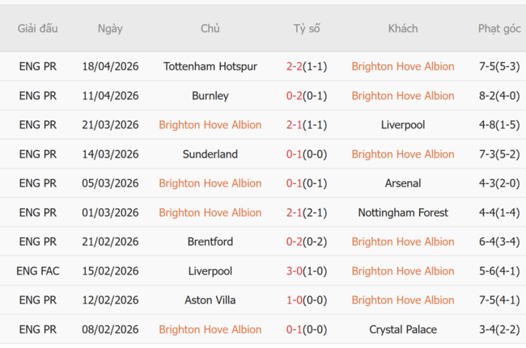Viewport: 526px width, 348px height.
Task: Click the Brentford home team name
Action: click(210, 241)
